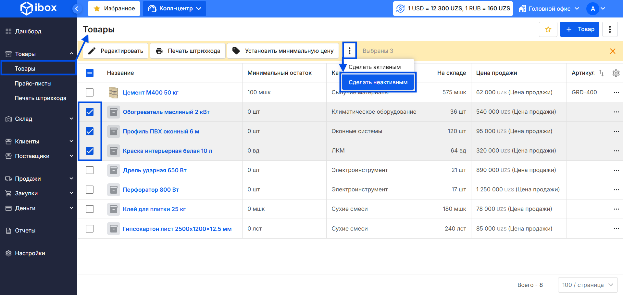This screenshot has width=623, height=295.
Task: Check the Цемент М400 50 кг checkbox
Action: [90, 93]
